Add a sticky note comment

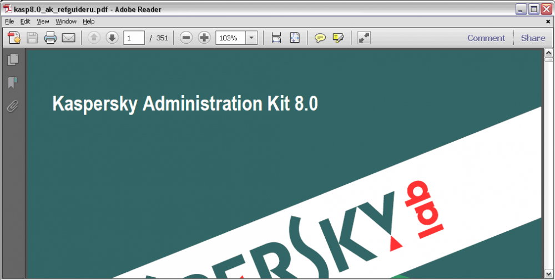coord(320,38)
